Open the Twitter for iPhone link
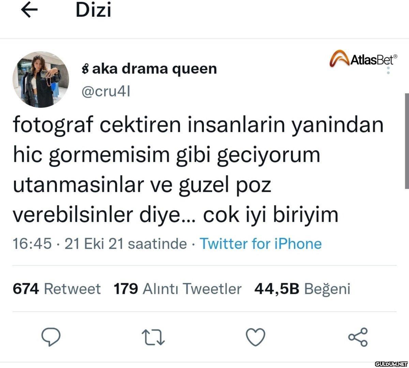 coord(261,244)
